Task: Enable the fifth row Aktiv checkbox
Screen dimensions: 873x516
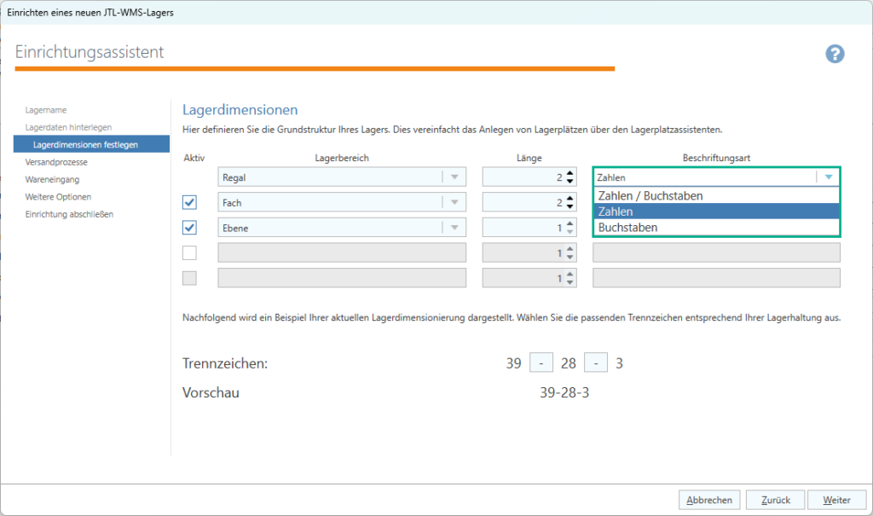Action: pos(189,277)
